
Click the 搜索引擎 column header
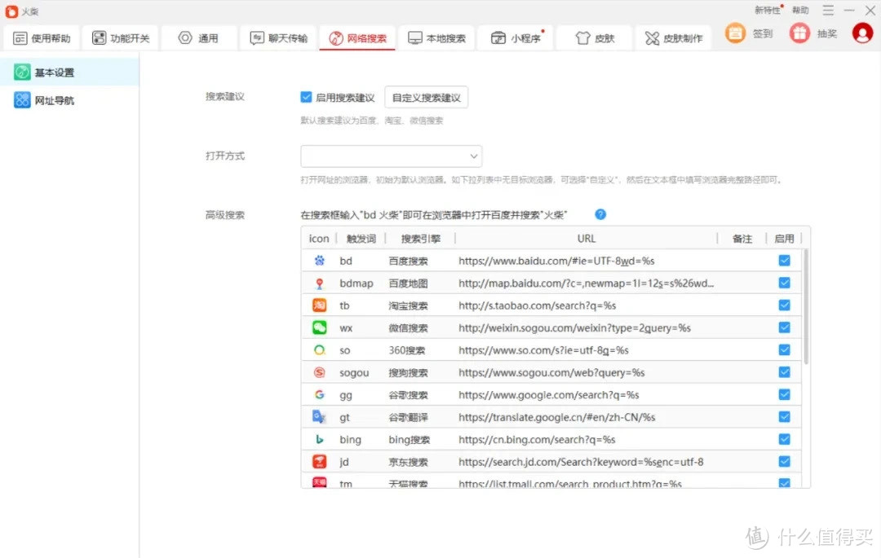pos(420,239)
